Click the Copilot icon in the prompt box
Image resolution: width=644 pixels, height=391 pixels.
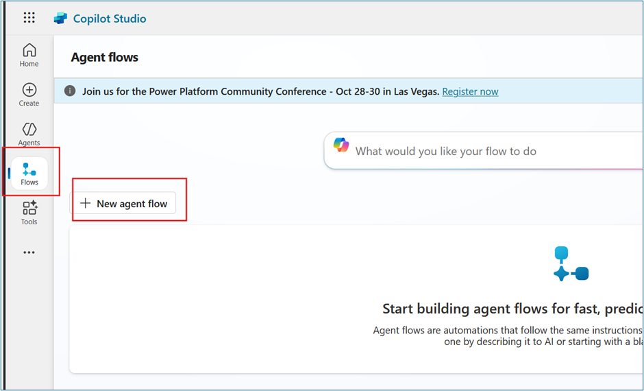click(x=341, y=145)
